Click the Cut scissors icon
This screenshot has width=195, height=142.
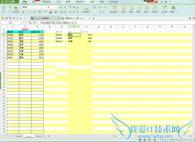pos(10,7)
